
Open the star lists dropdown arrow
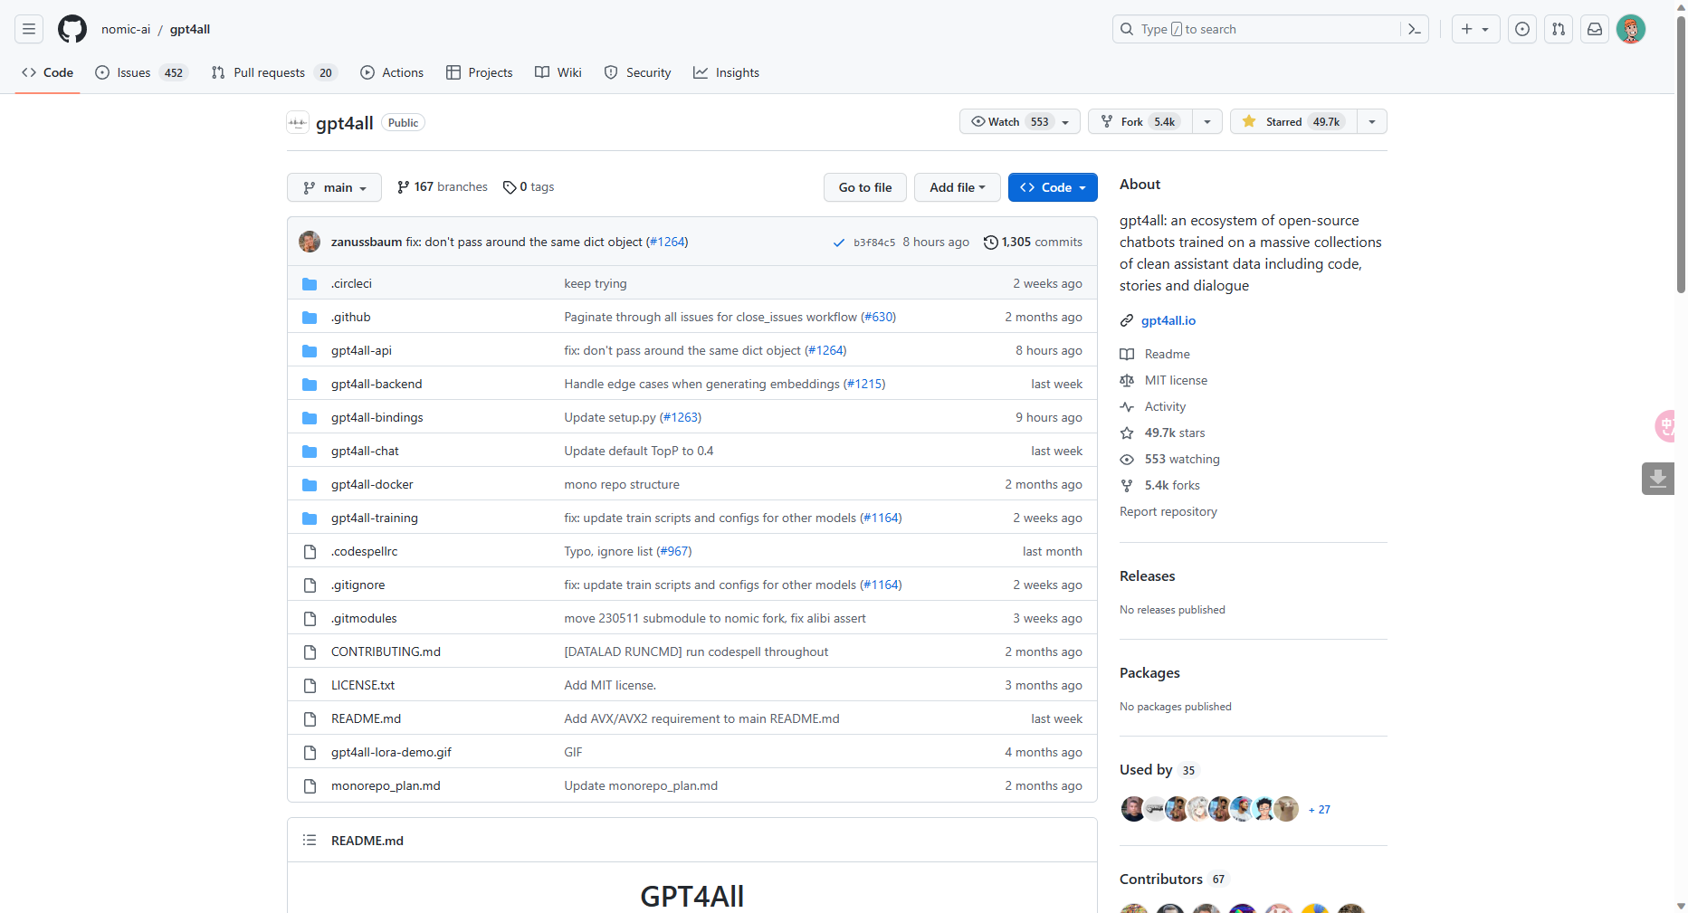tap(1372, 121)
